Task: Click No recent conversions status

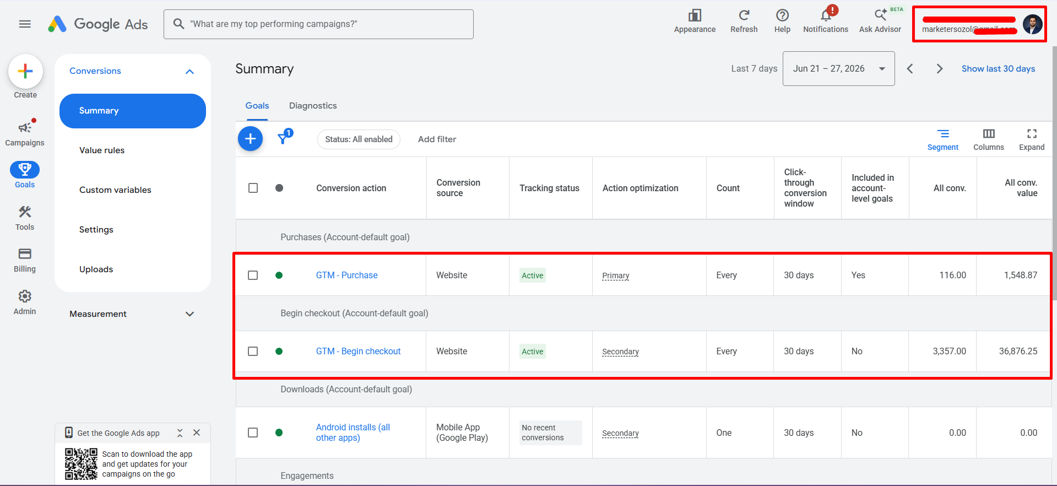Action: click(550, 433)
